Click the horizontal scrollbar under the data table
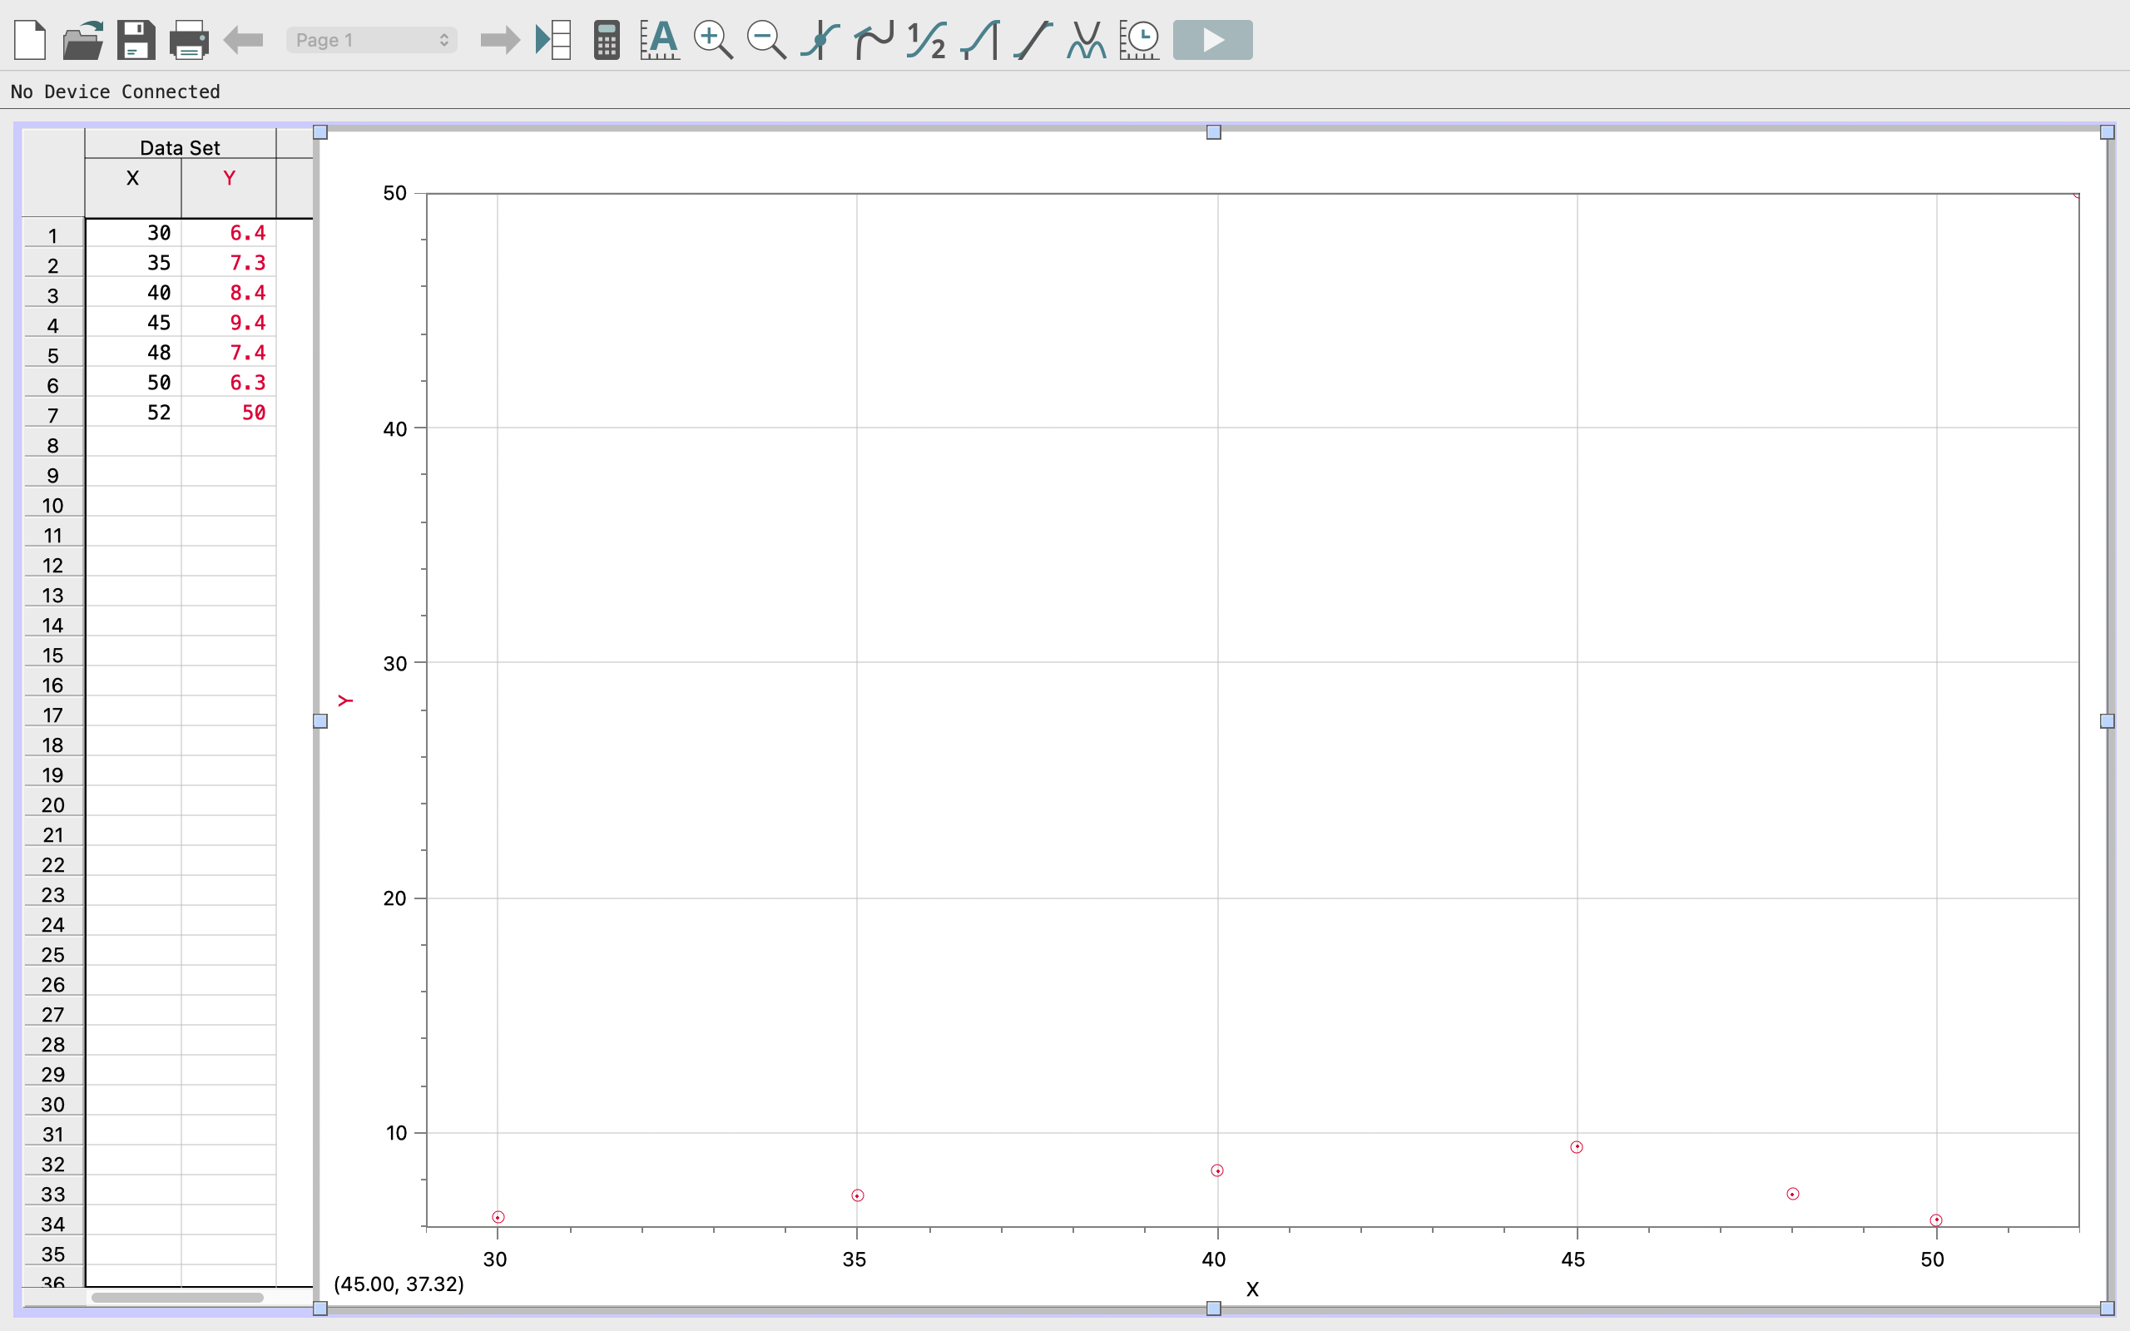The image size is (2130, 1331). [x=177, y=1297]
